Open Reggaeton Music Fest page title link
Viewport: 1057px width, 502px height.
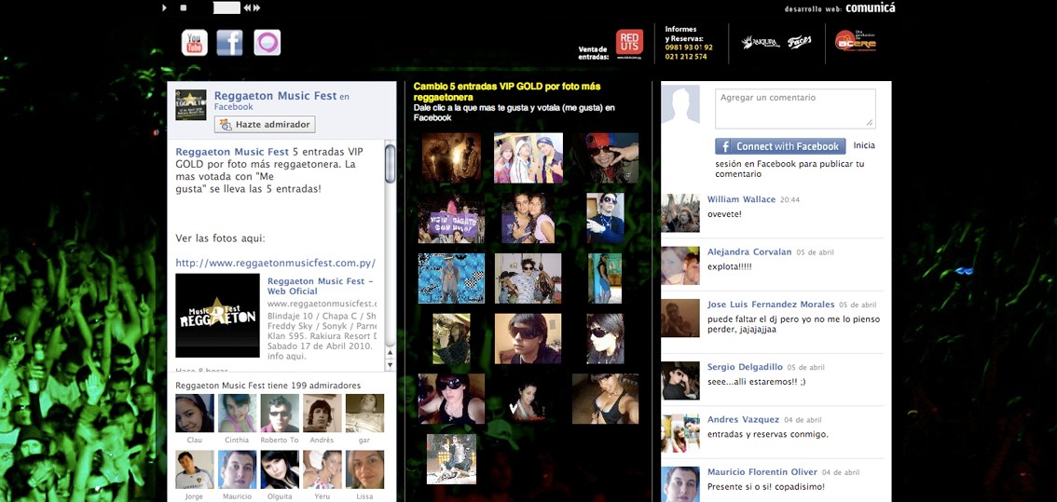click(275, 96)
